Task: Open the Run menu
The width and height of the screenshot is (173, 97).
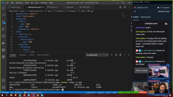Action: (x=37, y=3)
